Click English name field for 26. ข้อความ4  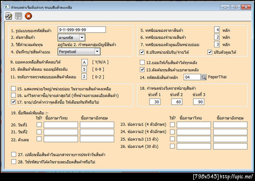(230, 146)
